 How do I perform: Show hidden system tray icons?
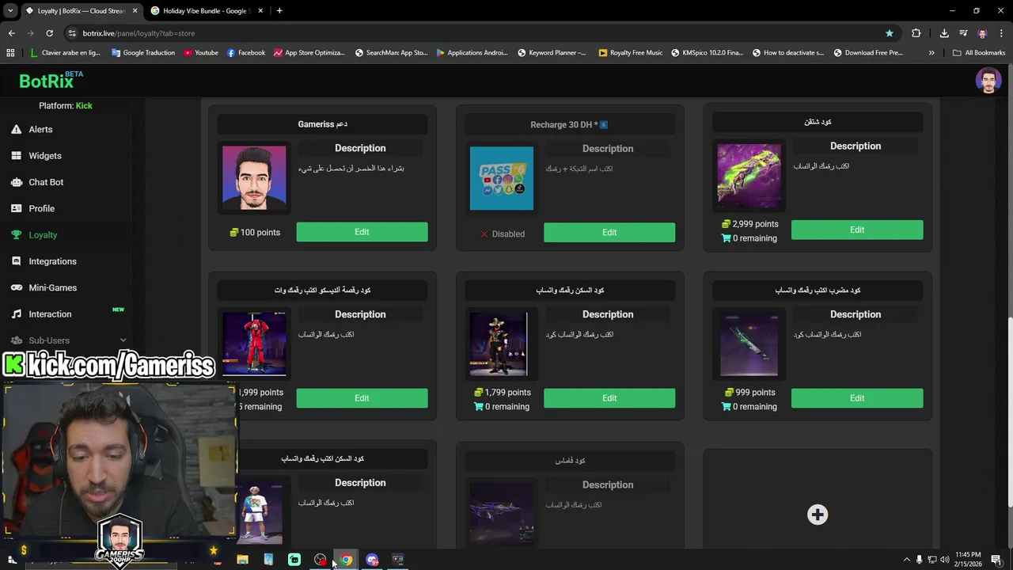[906, 560]
